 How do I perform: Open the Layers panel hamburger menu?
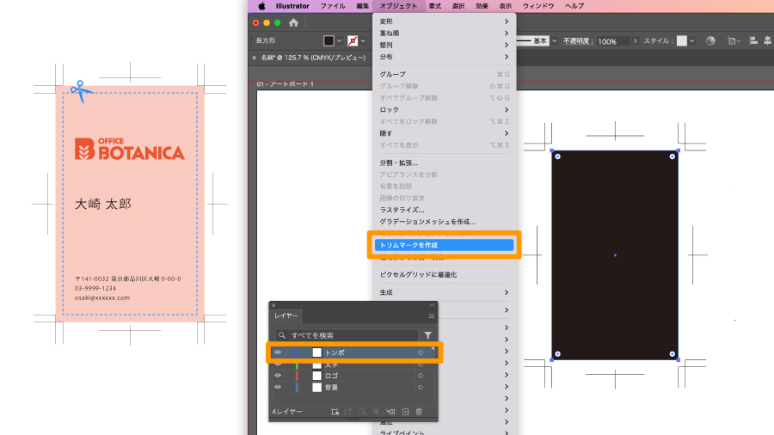pos(432,316)
